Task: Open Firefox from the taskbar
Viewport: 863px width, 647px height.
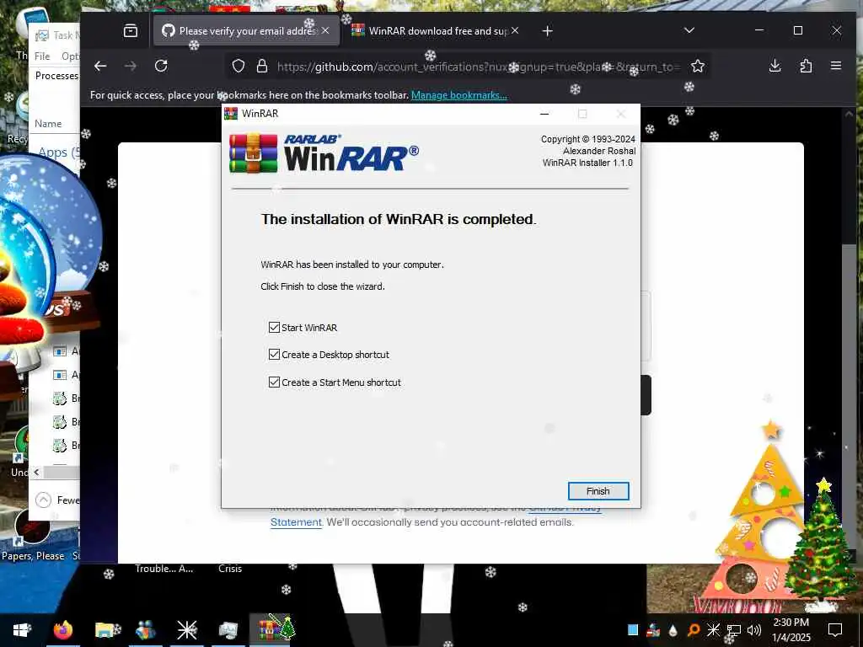Action: [63, 630]
